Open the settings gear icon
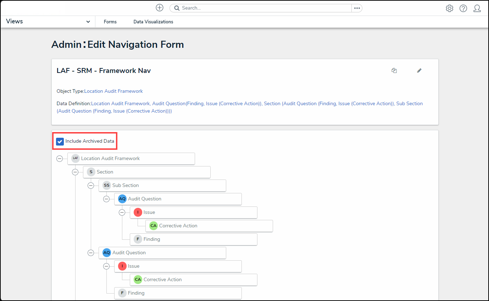Screen dimensions: 489x301 [449, 8]
